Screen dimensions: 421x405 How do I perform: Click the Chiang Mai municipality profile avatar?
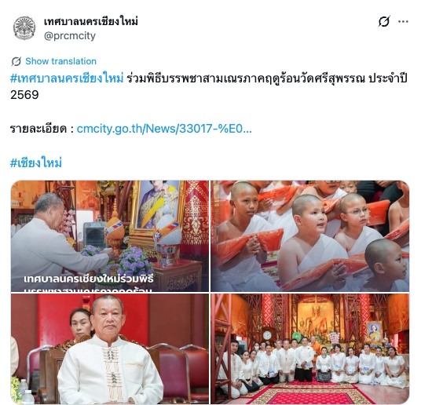[x=24, y=28]
